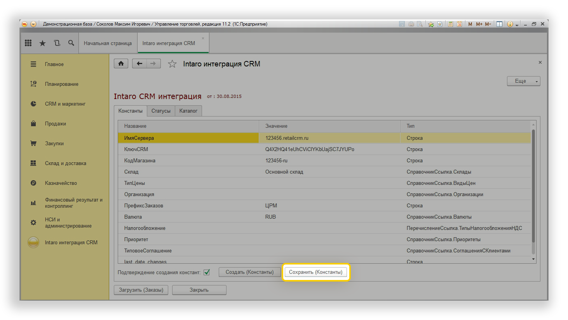Open the orange main menu dropdown in title bar
The width and height of the screenshot is (568, 320).
click(x=33, y=24)
